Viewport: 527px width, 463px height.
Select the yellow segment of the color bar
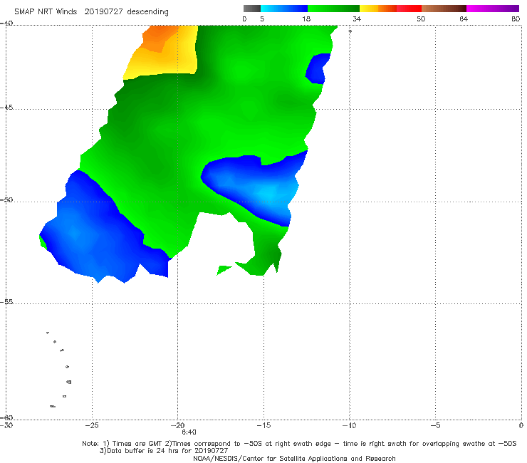(369, 9)
